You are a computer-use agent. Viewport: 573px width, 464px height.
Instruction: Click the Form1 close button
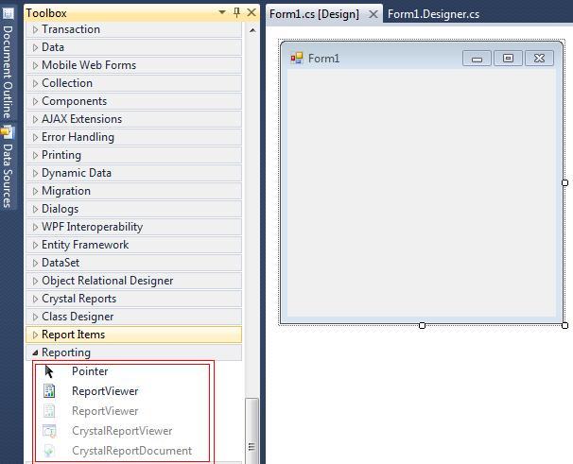(x=539, y=59)
